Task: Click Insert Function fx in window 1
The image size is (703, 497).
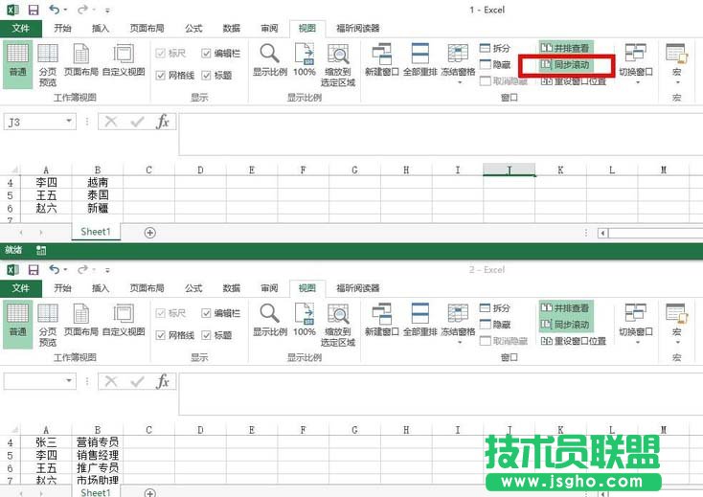Action: click(x=163, y=122)
